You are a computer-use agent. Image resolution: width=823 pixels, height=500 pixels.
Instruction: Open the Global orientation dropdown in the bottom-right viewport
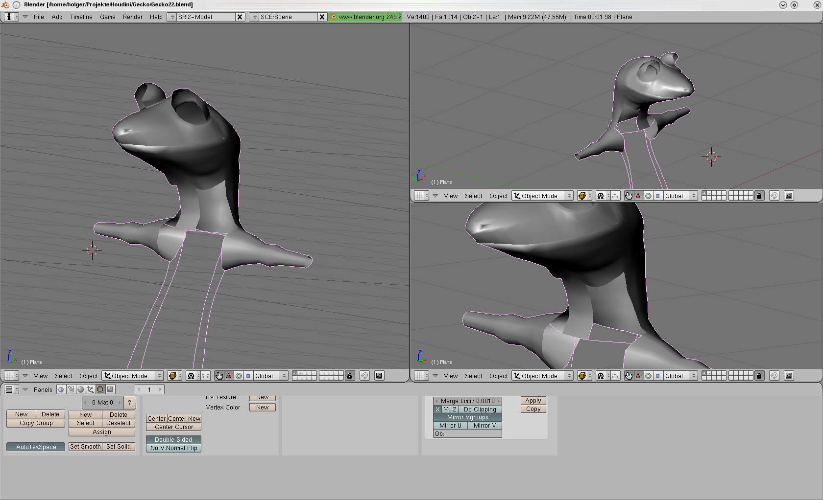pyautogui.click(x=680, y=376)
